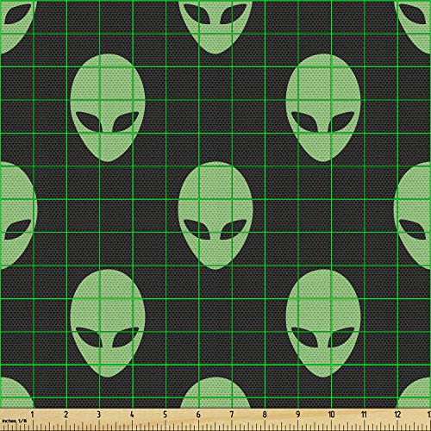The image size is (431, 431).
Task: Click the number 3 on the ruler
Action: [x=99, y=415]
